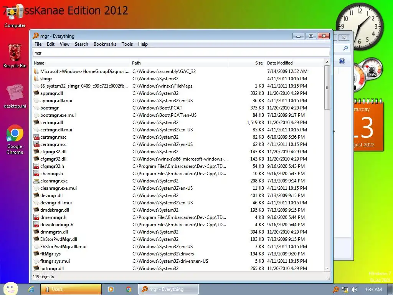This screenshot has width=393, height=295.
Task: Select the fltmgr.sys.mui row
Action: point(178,261)
